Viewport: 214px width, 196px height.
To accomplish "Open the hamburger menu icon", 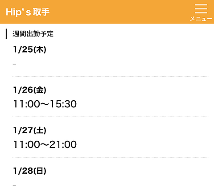I will tap(201, 9).
